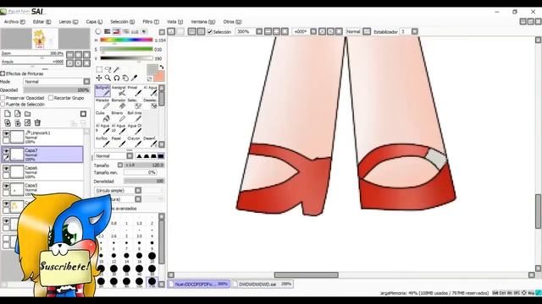Delete the selected layer with trash icon
This screenshot has width=542, height=304.
pos(37,122)
